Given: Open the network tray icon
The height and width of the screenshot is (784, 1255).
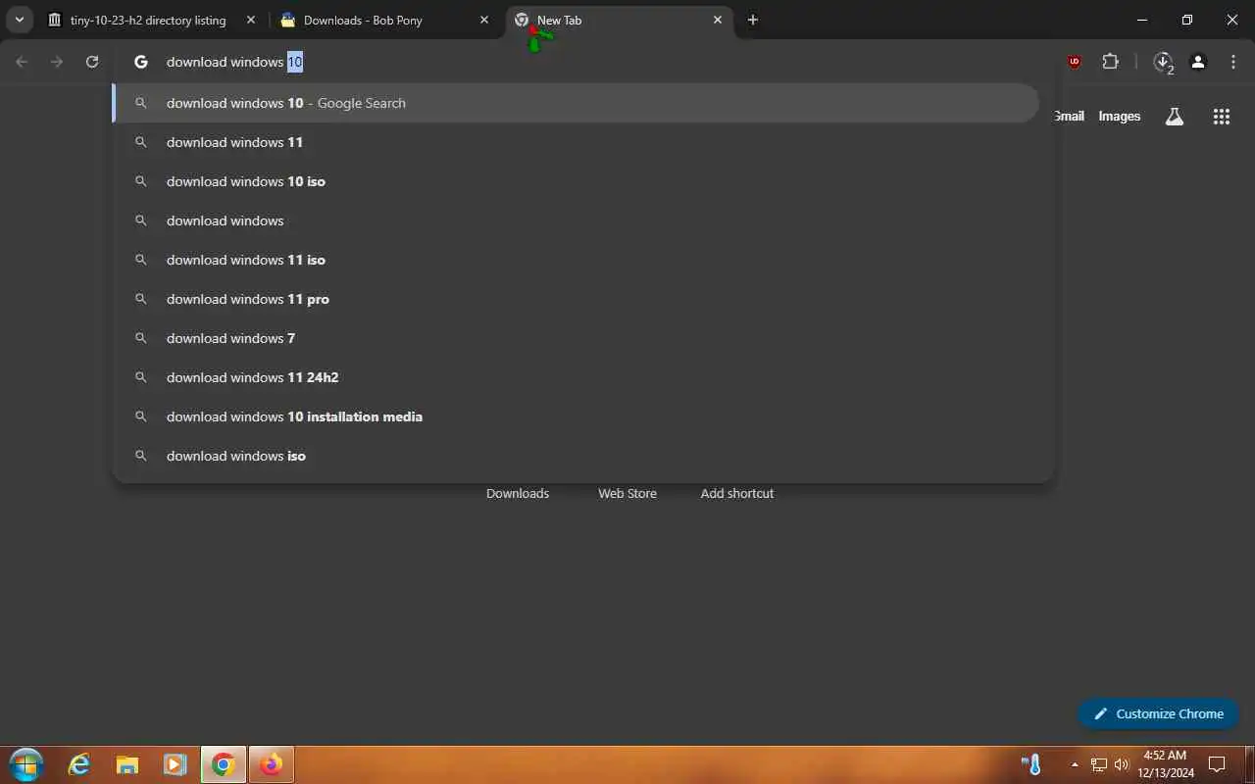Looking at the screenshot, I should pyautogui.click(x=1099, y=764).
